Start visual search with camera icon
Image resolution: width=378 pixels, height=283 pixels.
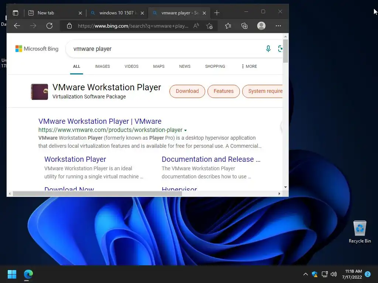click(280, 49)
